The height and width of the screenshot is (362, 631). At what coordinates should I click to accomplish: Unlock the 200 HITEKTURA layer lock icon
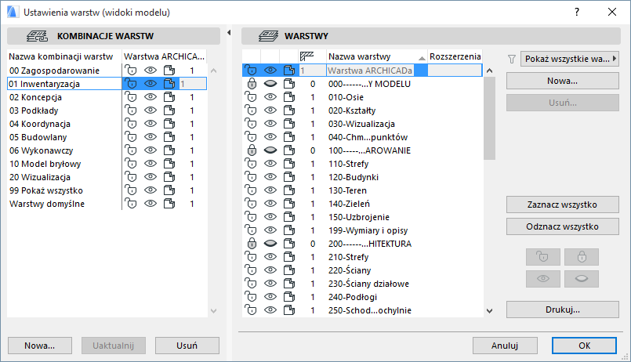252,244
